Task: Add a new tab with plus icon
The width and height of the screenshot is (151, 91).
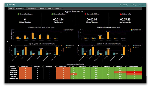Action: 63,8
